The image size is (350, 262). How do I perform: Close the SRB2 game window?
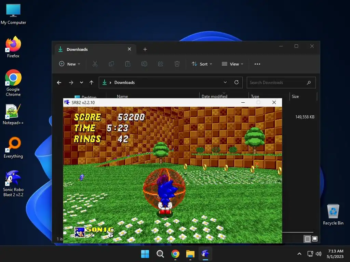274,102
